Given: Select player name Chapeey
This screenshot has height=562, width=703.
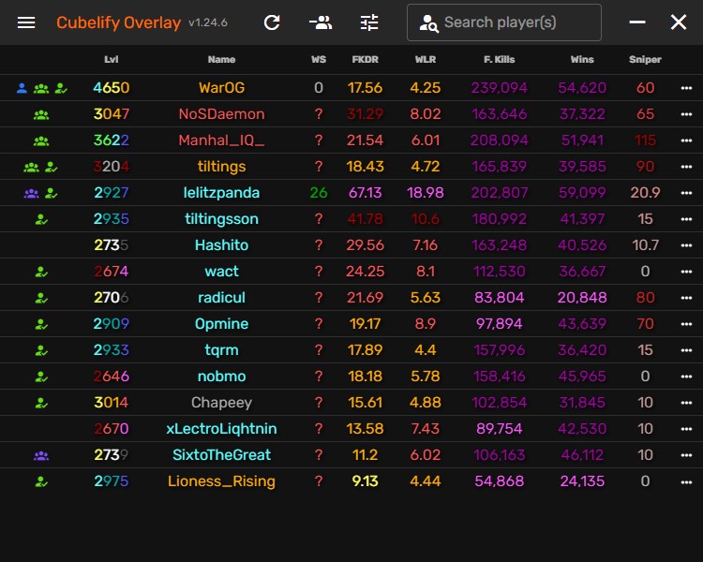Looking at the screenshot, I should (221, 403).
